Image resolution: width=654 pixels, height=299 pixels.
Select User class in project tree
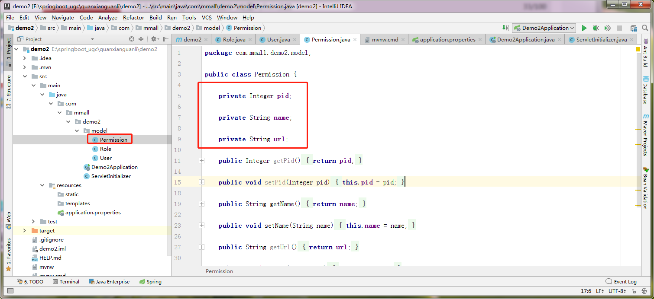106,158
